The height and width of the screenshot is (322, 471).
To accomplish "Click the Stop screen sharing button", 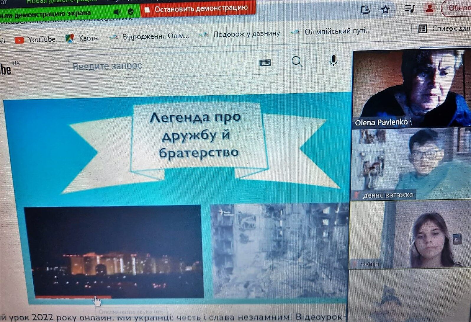I will click(x=198, y=9).
